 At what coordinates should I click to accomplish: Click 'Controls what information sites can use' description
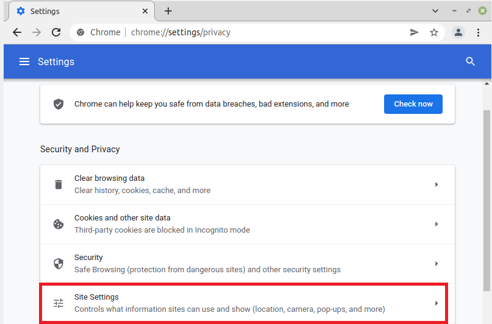click(x=230, y=309)
